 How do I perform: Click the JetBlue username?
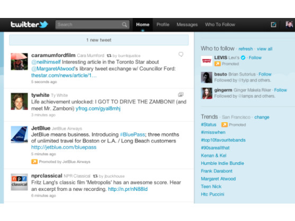[x=41, y=128]
